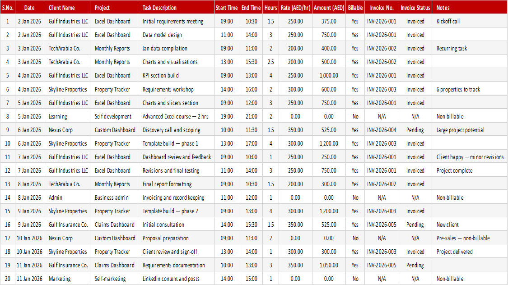Image resolution: width=508 pixels, height=298 pixels.
Task: Click the 'Self-marketing' project cell
Action: click(x=114, y=279)
